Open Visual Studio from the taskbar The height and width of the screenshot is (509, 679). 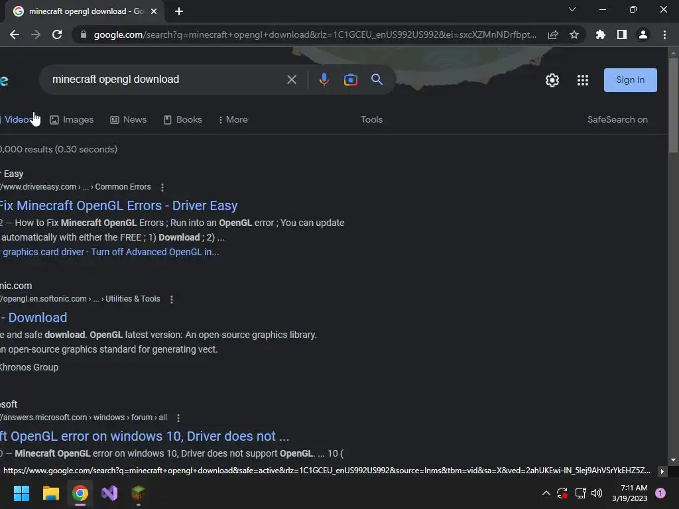(x=109, y=493)
